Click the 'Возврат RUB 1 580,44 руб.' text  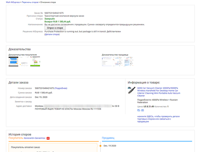pyautogui.click(x=58, y=22)
